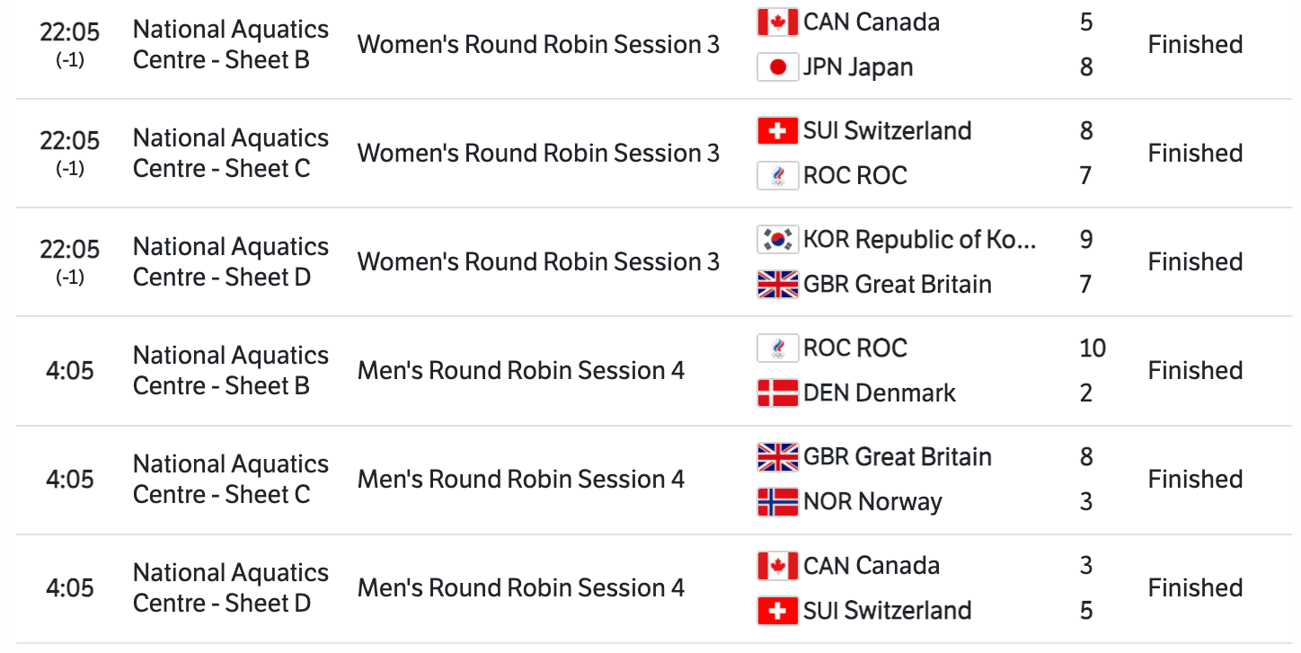Open Women's Round Robin Session 3 on Sheet B
1301x653 pixels.
[x=538, y=45]
